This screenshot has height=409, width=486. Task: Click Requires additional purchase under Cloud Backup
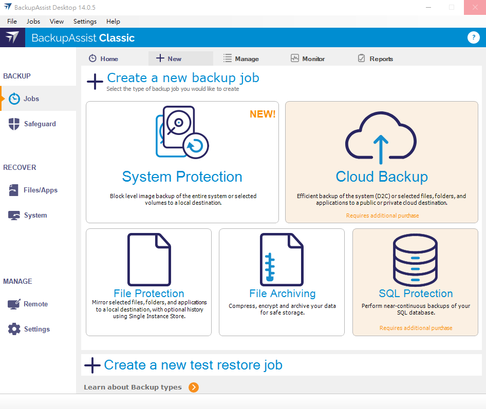pos(382,216)
